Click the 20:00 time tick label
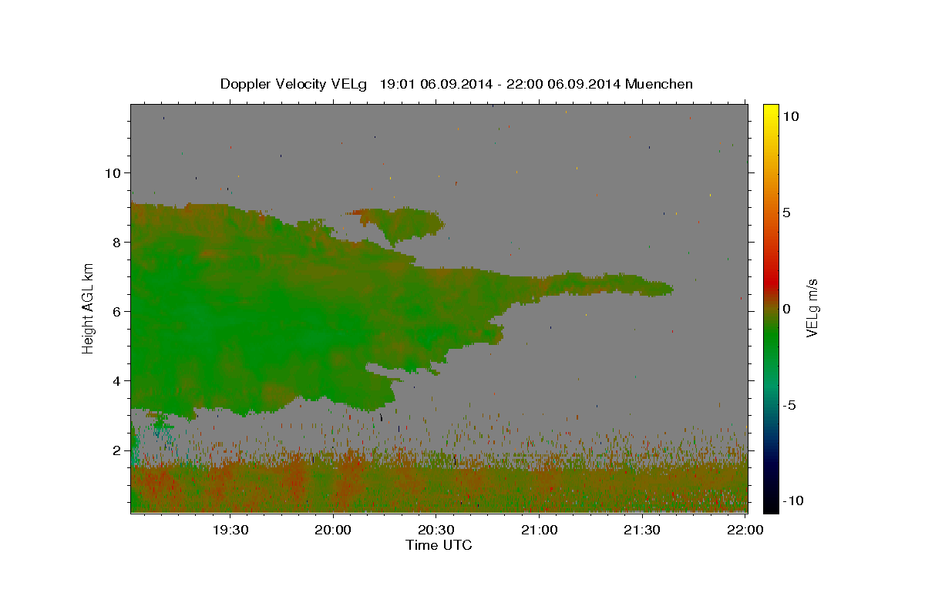This screenshot has height=616, width=925. click(x=333, y=530)
